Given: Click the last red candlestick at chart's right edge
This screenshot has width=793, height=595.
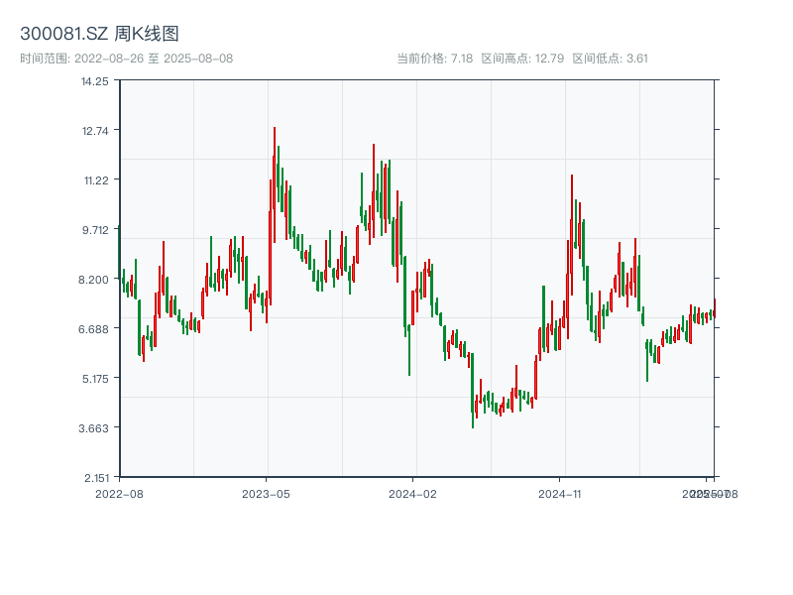Looking at the screenshot, I should [715, 308].
